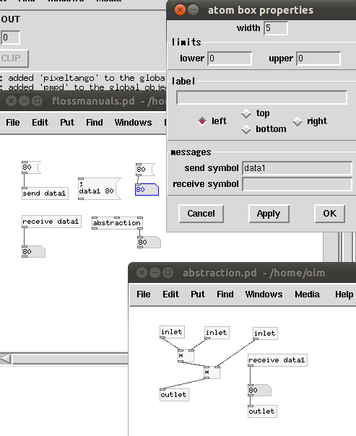Click number box 80 below receive data1 in flossmanuals.pd

33,252
